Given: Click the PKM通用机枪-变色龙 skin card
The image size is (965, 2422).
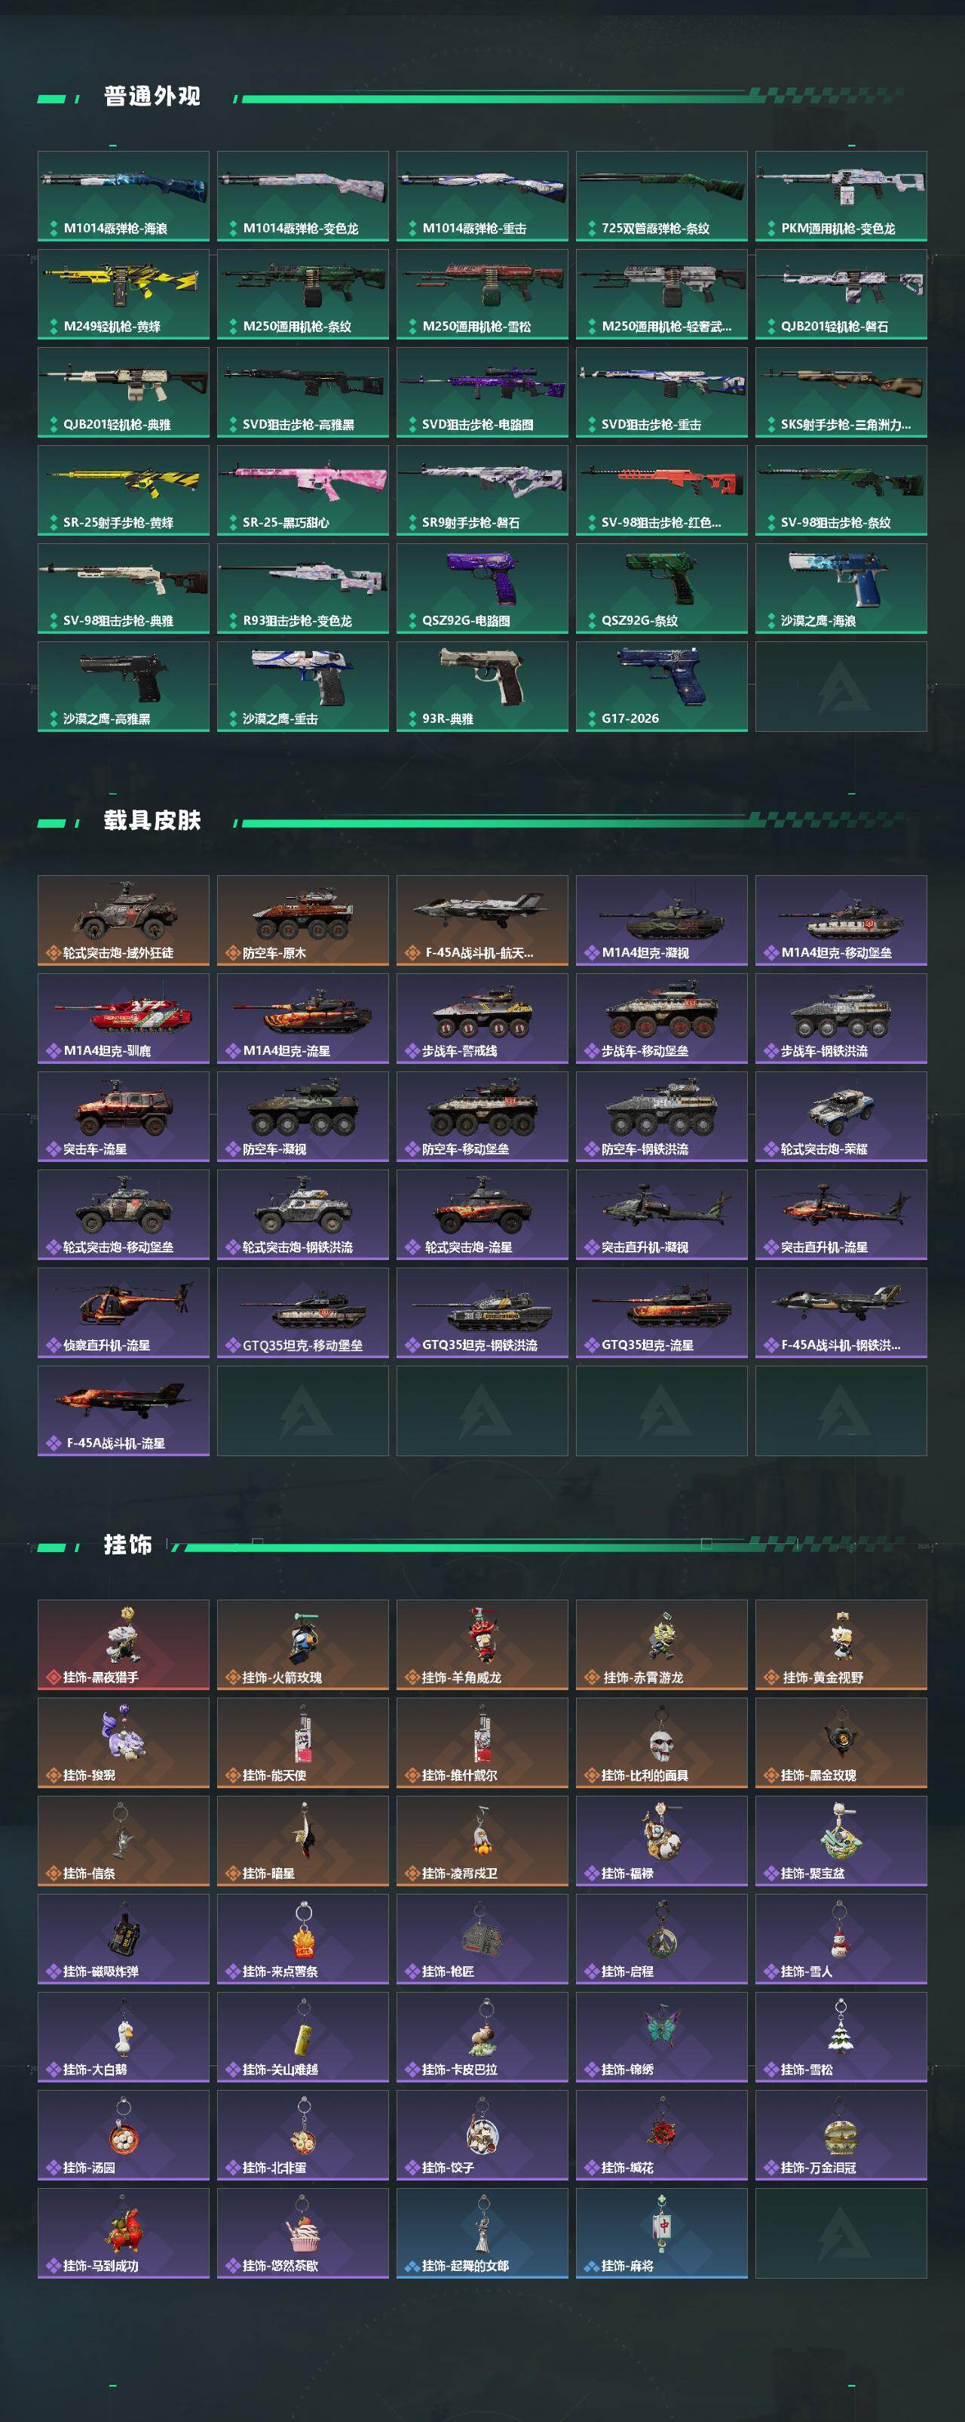Looking at the screenshot, I should coord(841,195).
